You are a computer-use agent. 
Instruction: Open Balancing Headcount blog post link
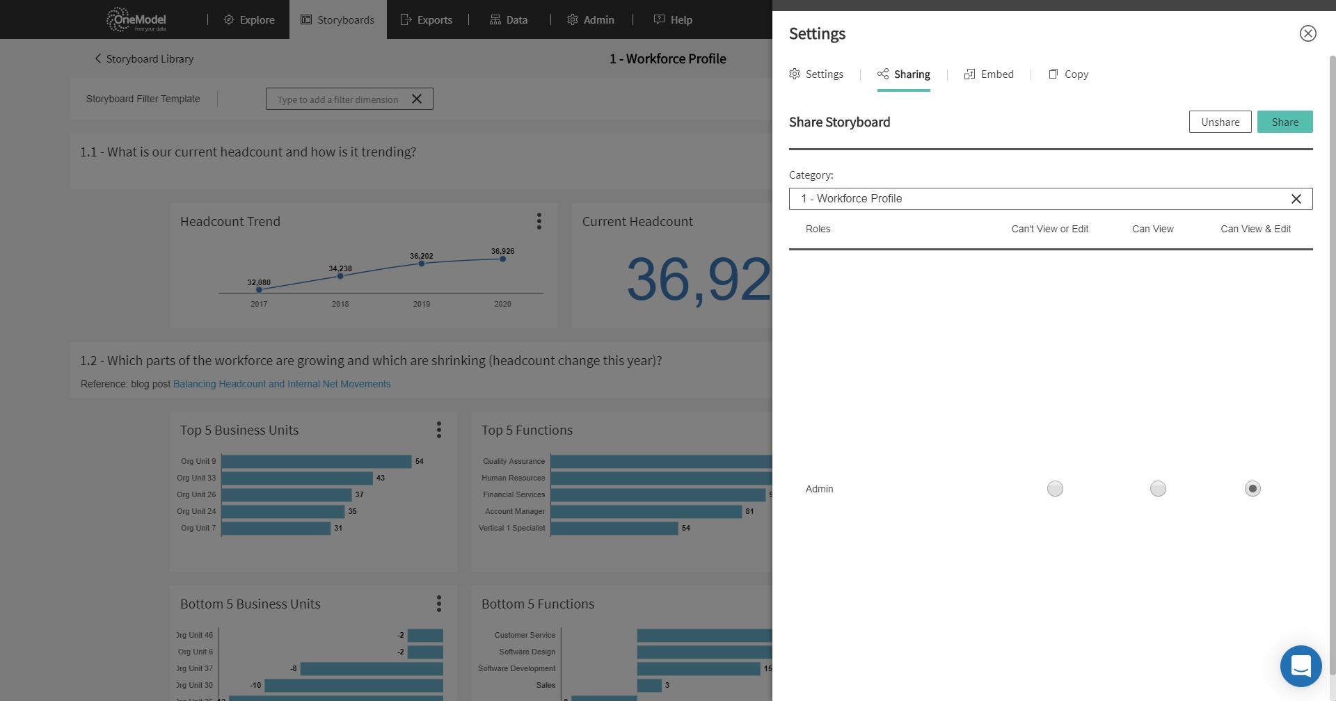282,384
